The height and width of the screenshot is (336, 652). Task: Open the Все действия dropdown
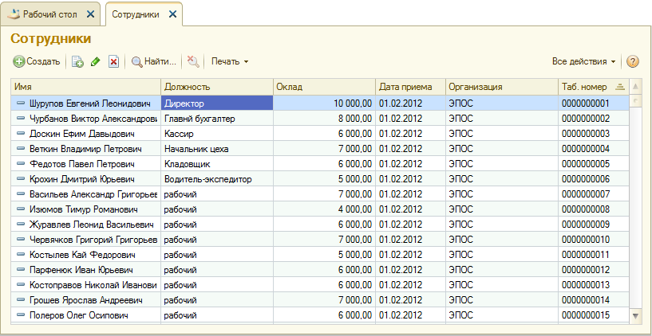[584, 61]
